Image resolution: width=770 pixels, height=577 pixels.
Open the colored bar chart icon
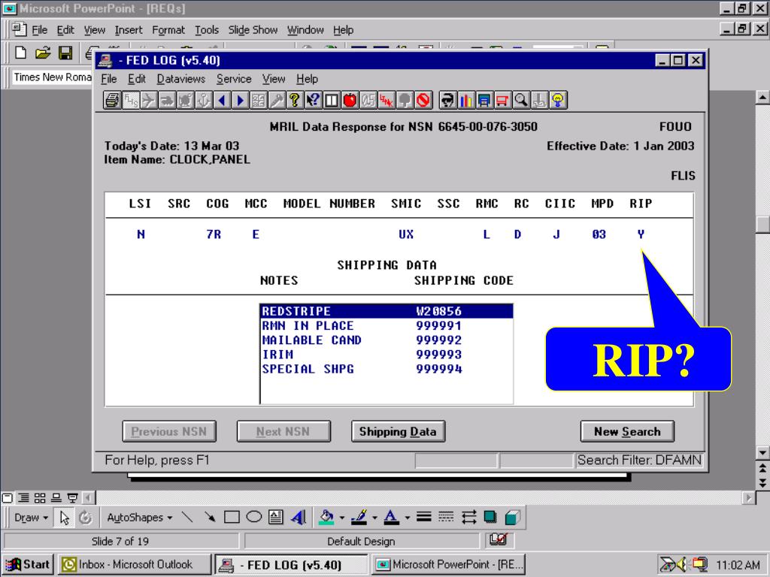(x=465, y=100)
